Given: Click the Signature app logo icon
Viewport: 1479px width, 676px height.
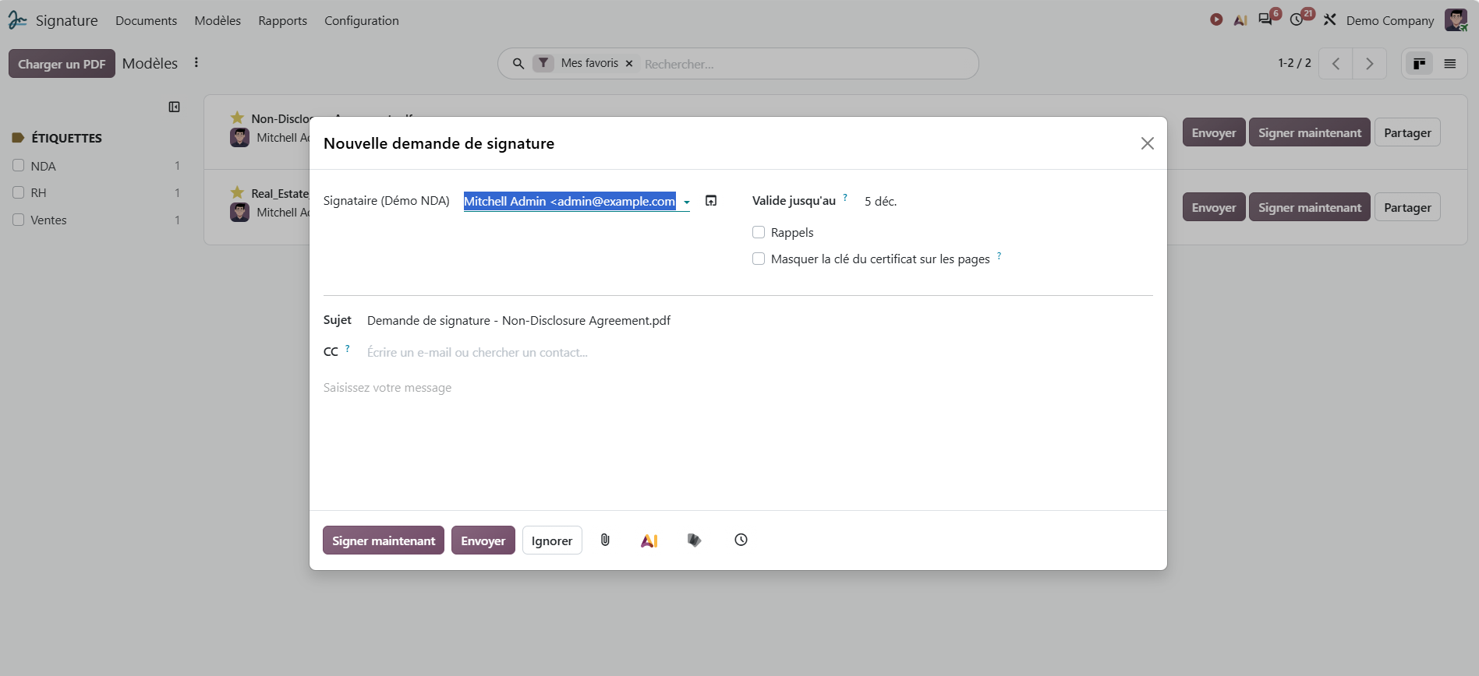Looking at the screenshot, I should click(x=17, y=20).
